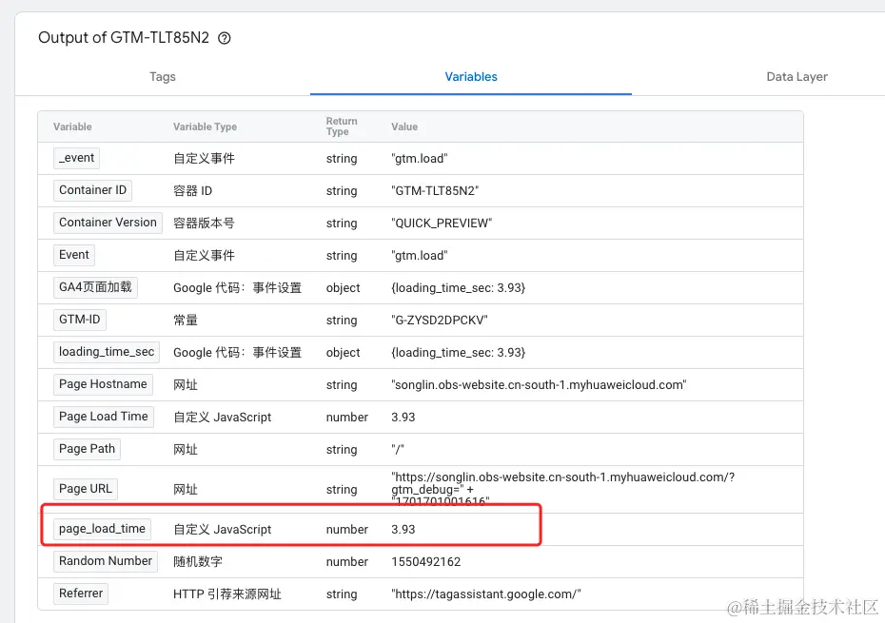Viewport: 885px width, 623px height.
Task: Select the "G-ZYSD2DPCKV" value
Action: (439, 320)
